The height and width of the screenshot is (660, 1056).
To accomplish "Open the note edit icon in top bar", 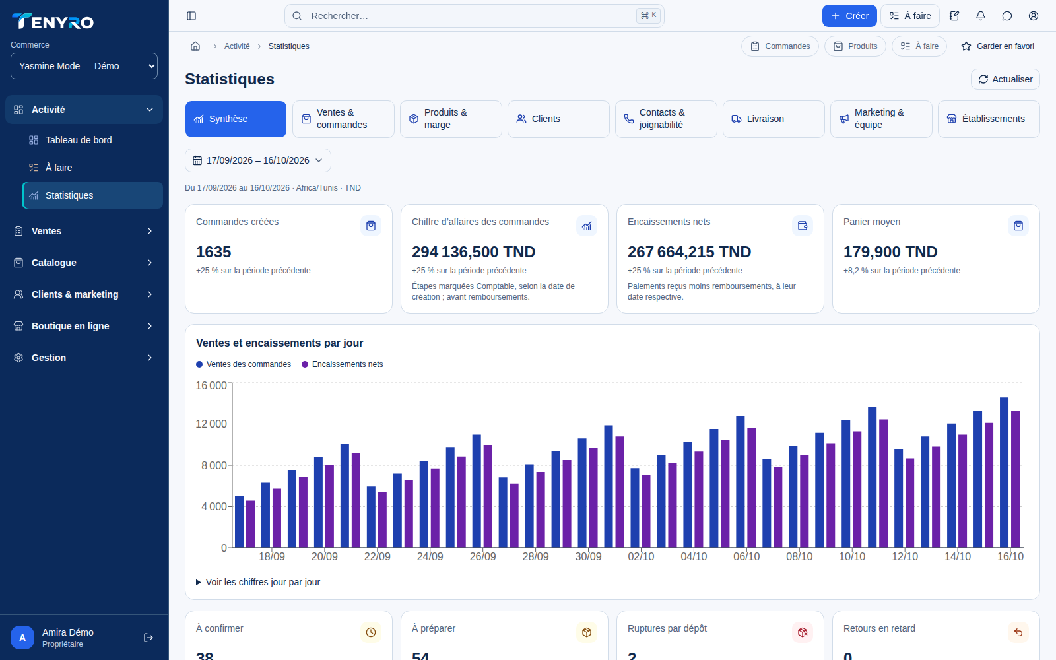I will tap(954, 16).
